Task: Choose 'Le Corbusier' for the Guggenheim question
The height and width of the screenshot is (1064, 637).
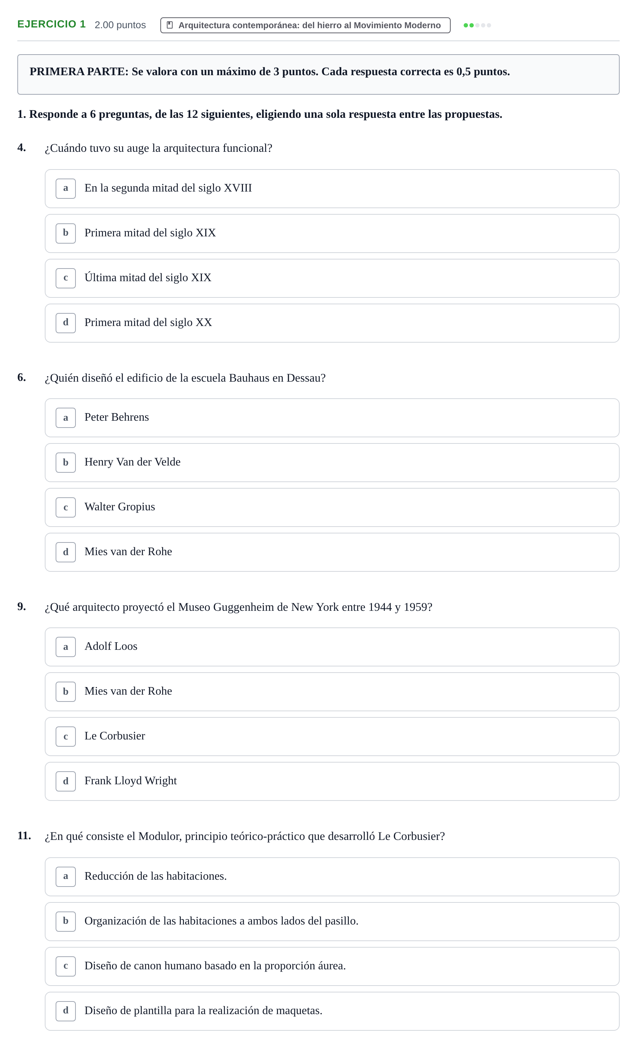Action: [332, 736]
